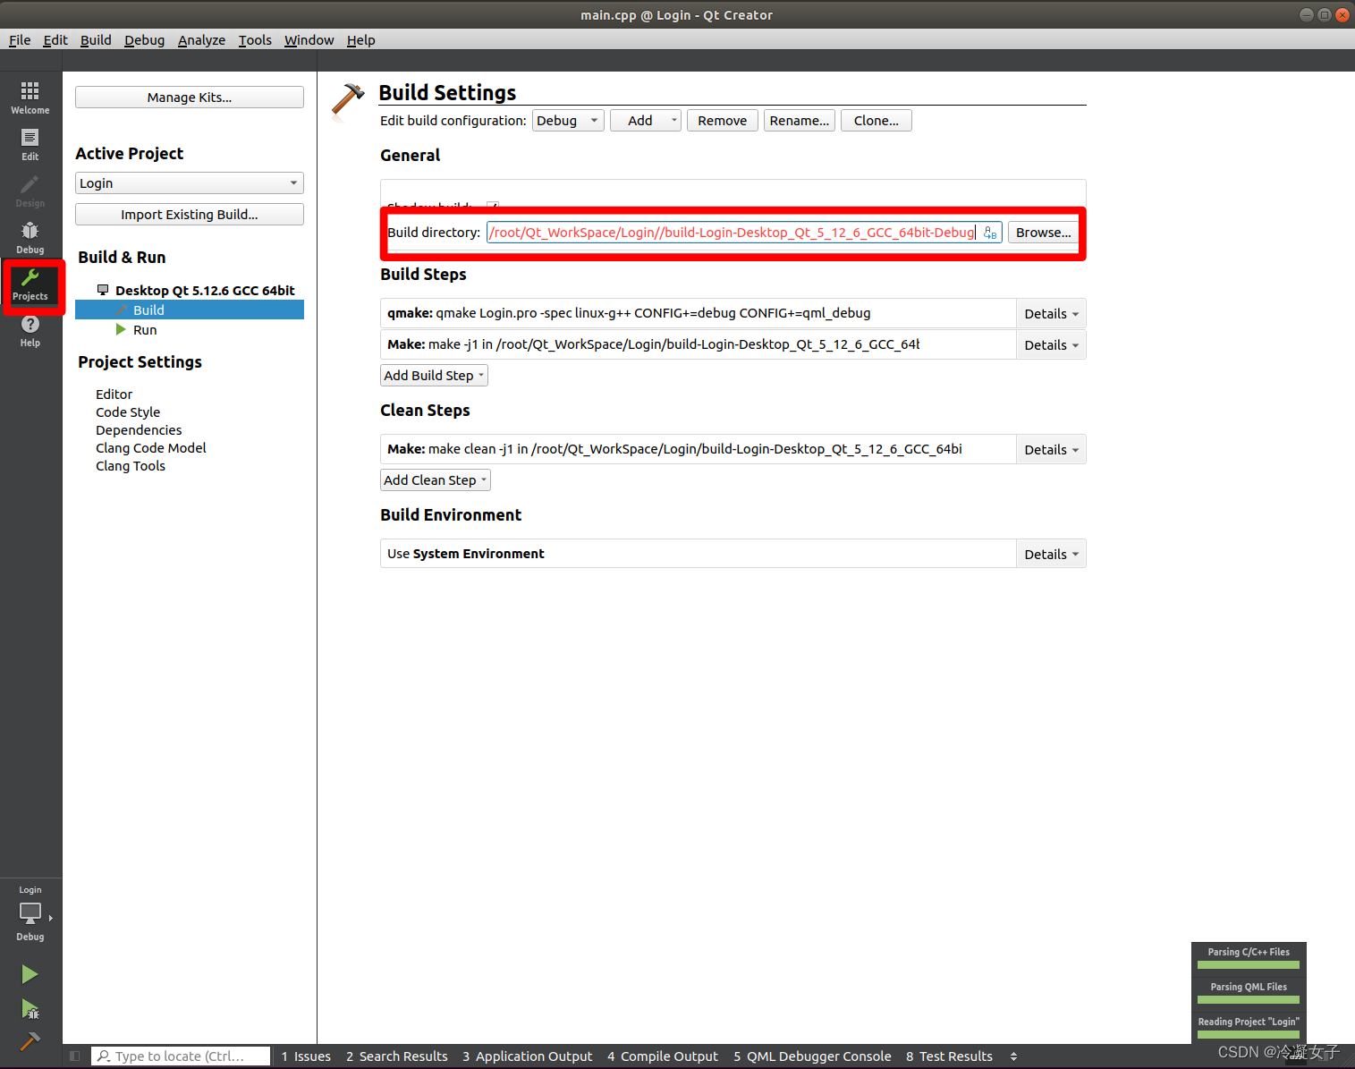Open the Help mode
Viewport: 1355px width, 1069px height.
pos(30,330)
